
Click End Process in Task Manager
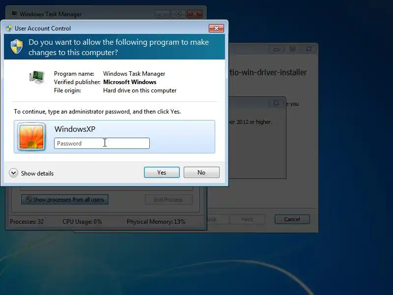tap(168, 200)
